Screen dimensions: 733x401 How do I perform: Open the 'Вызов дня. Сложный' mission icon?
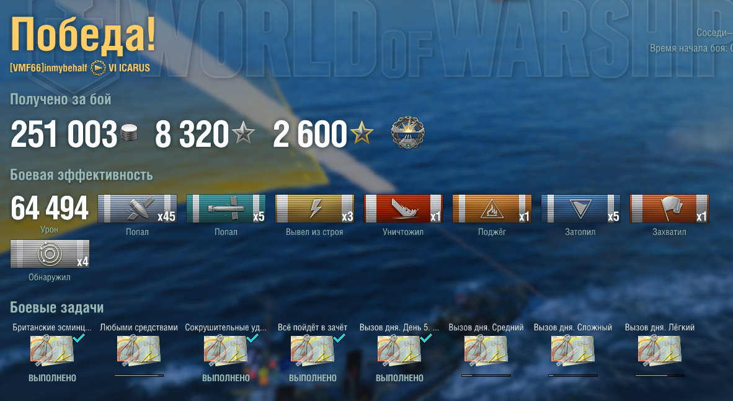click(573, 350)
